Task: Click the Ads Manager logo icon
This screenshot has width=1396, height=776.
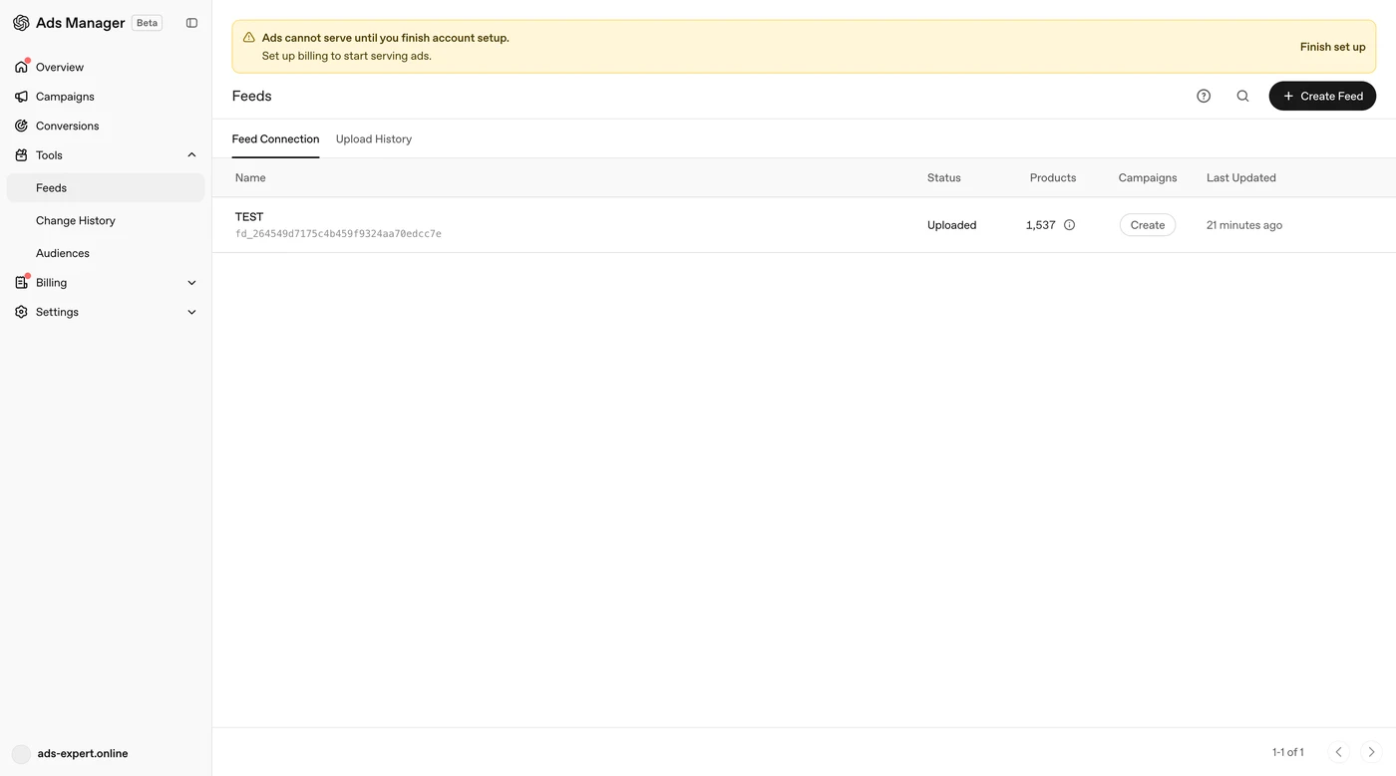Action: pyautogui.click(x=21, y=23)
